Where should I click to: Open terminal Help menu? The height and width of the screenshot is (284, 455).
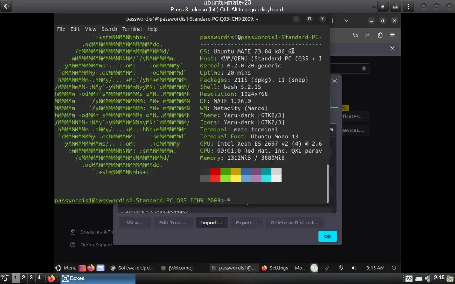click(152, 29)
